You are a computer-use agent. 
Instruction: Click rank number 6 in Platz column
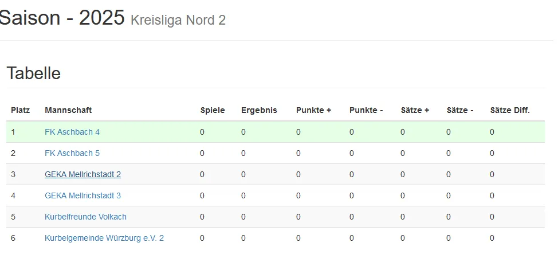coord(13,238)
